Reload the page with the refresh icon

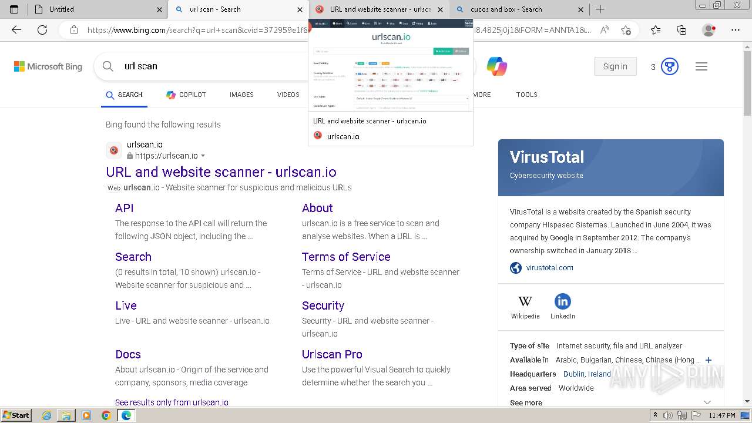coord(42,30)
